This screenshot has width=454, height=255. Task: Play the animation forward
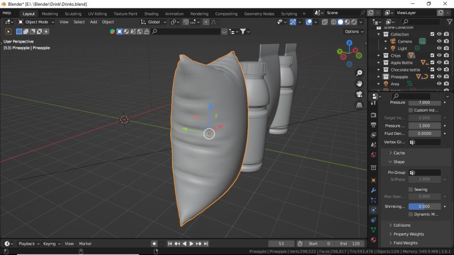pyautogui.click(x=191, y=244)
